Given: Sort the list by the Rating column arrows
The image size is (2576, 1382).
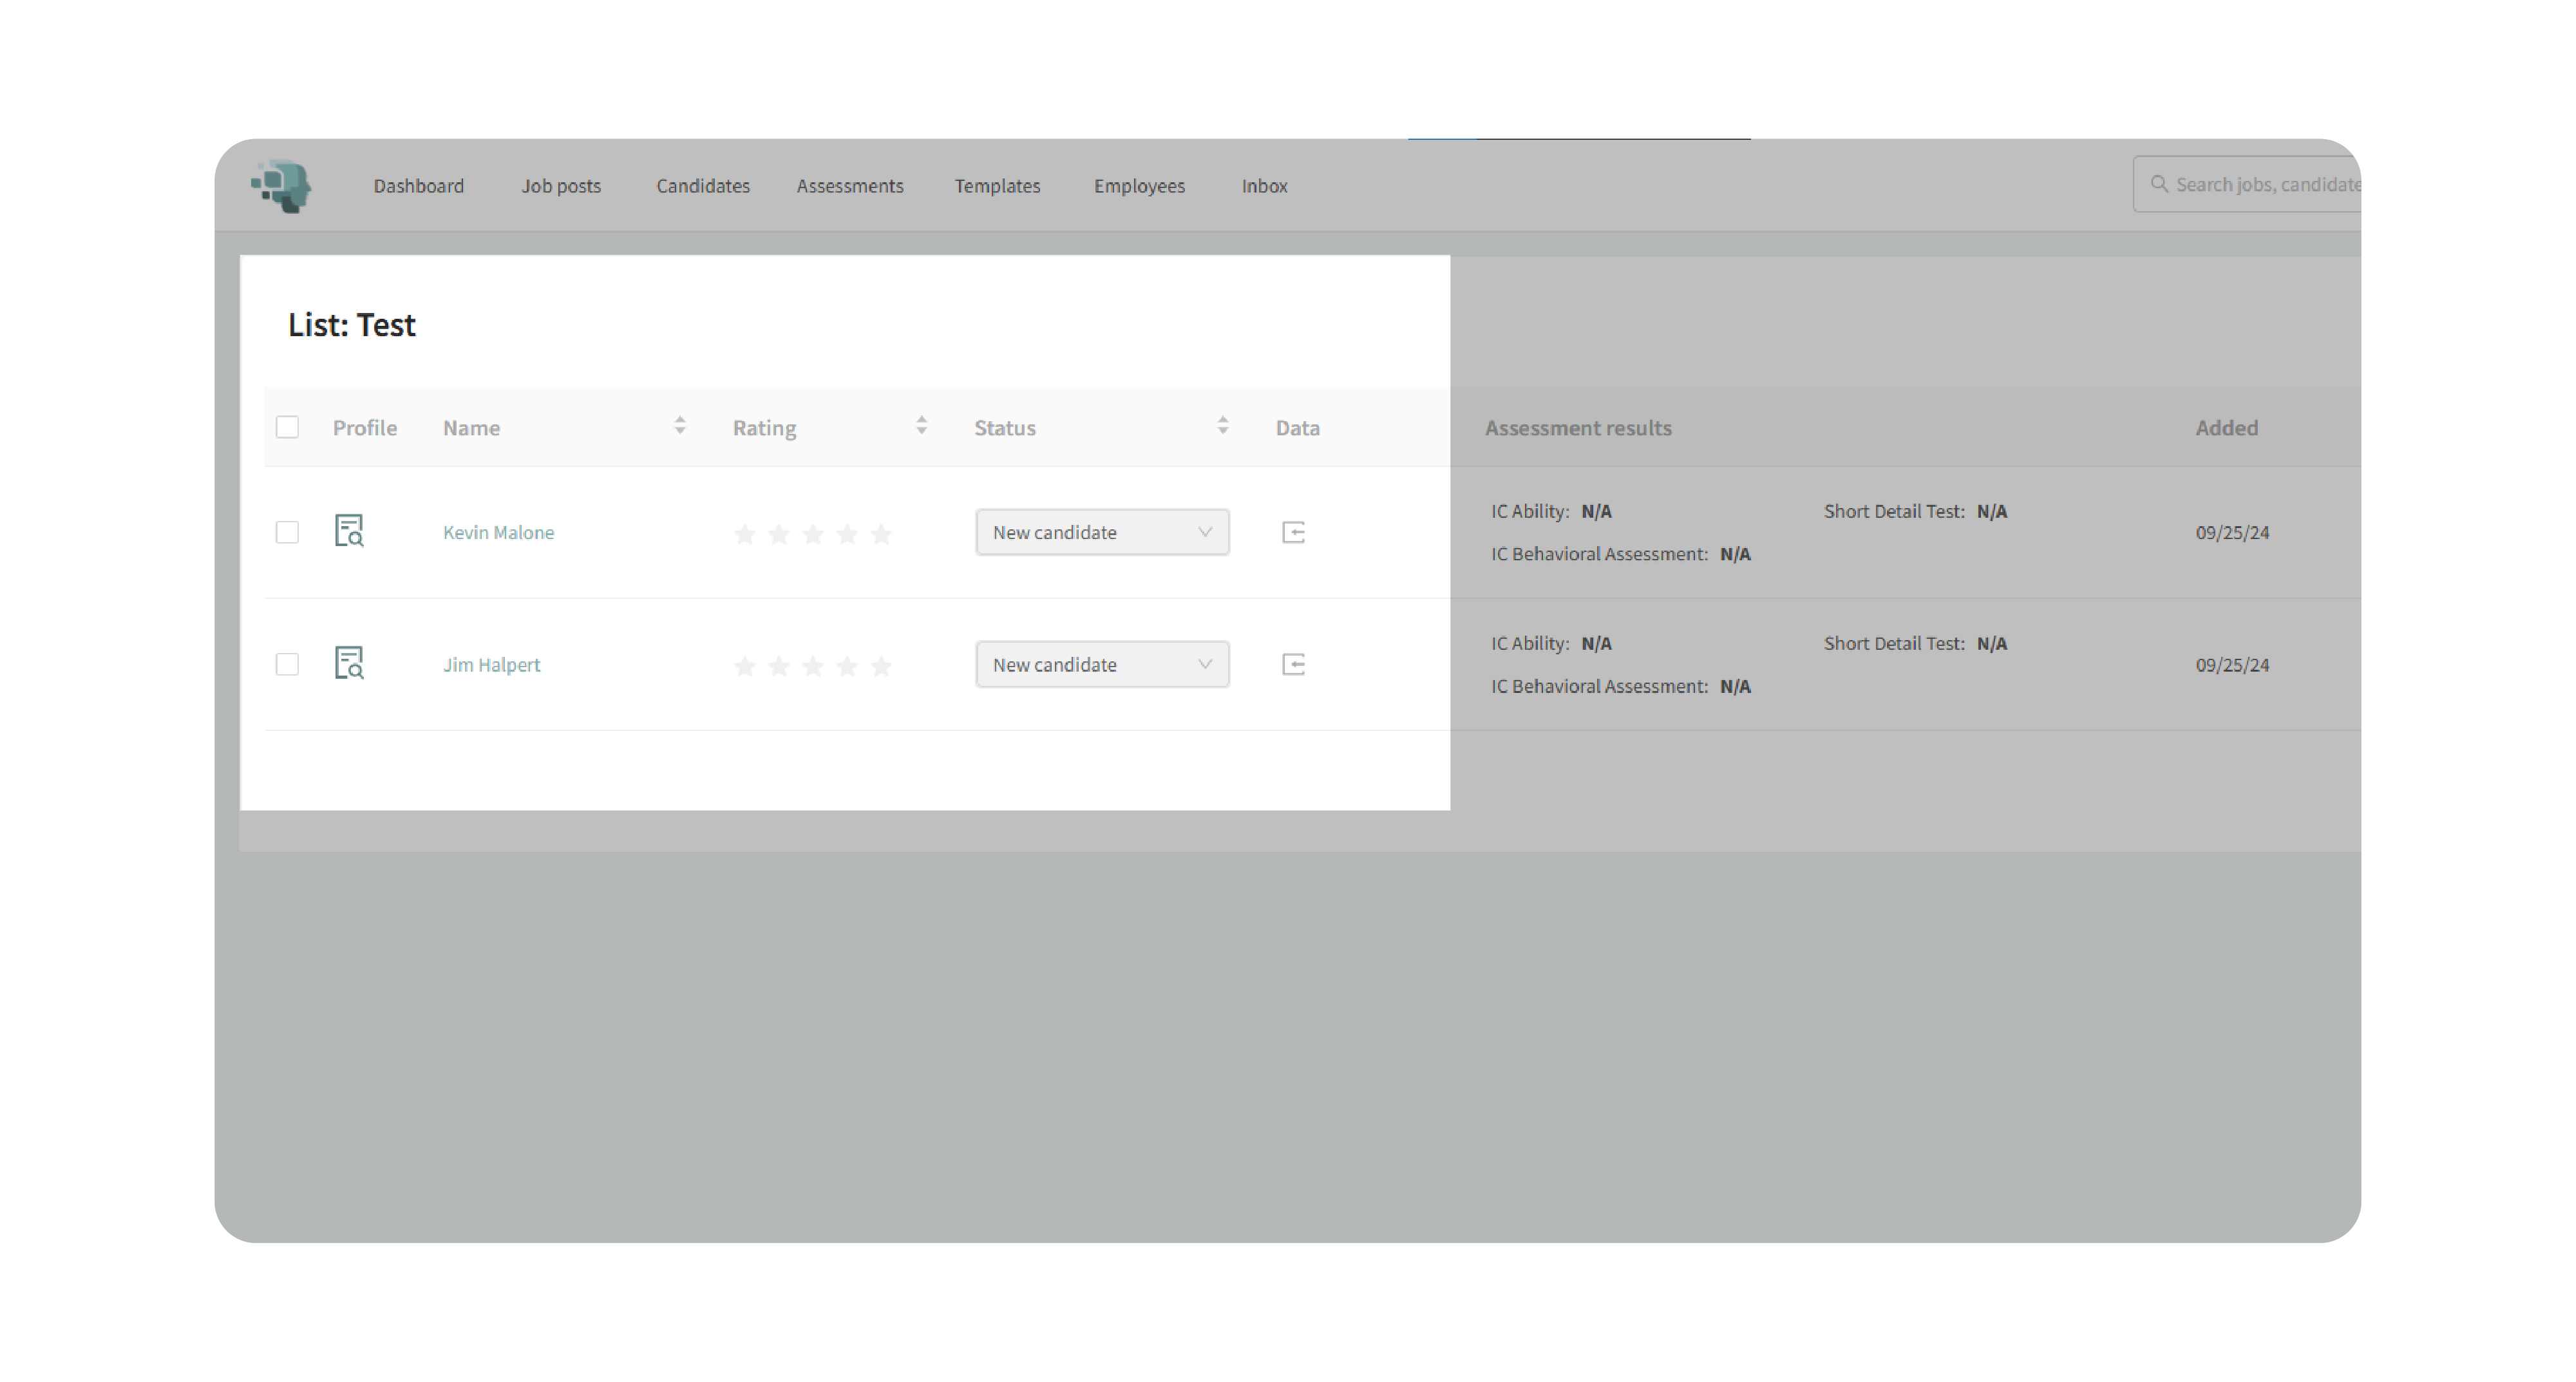Looking at the screenshot, I should point(921,426).
